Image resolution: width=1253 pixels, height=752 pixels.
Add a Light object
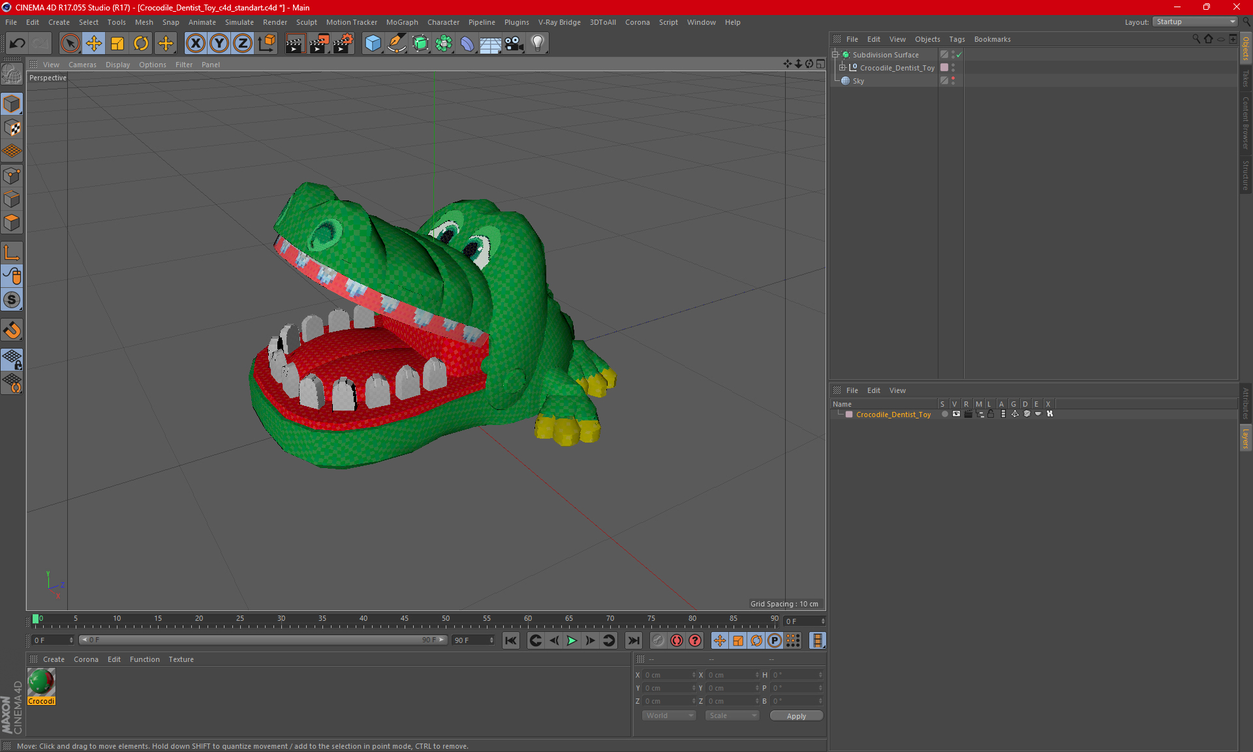(x=538, y=44)
